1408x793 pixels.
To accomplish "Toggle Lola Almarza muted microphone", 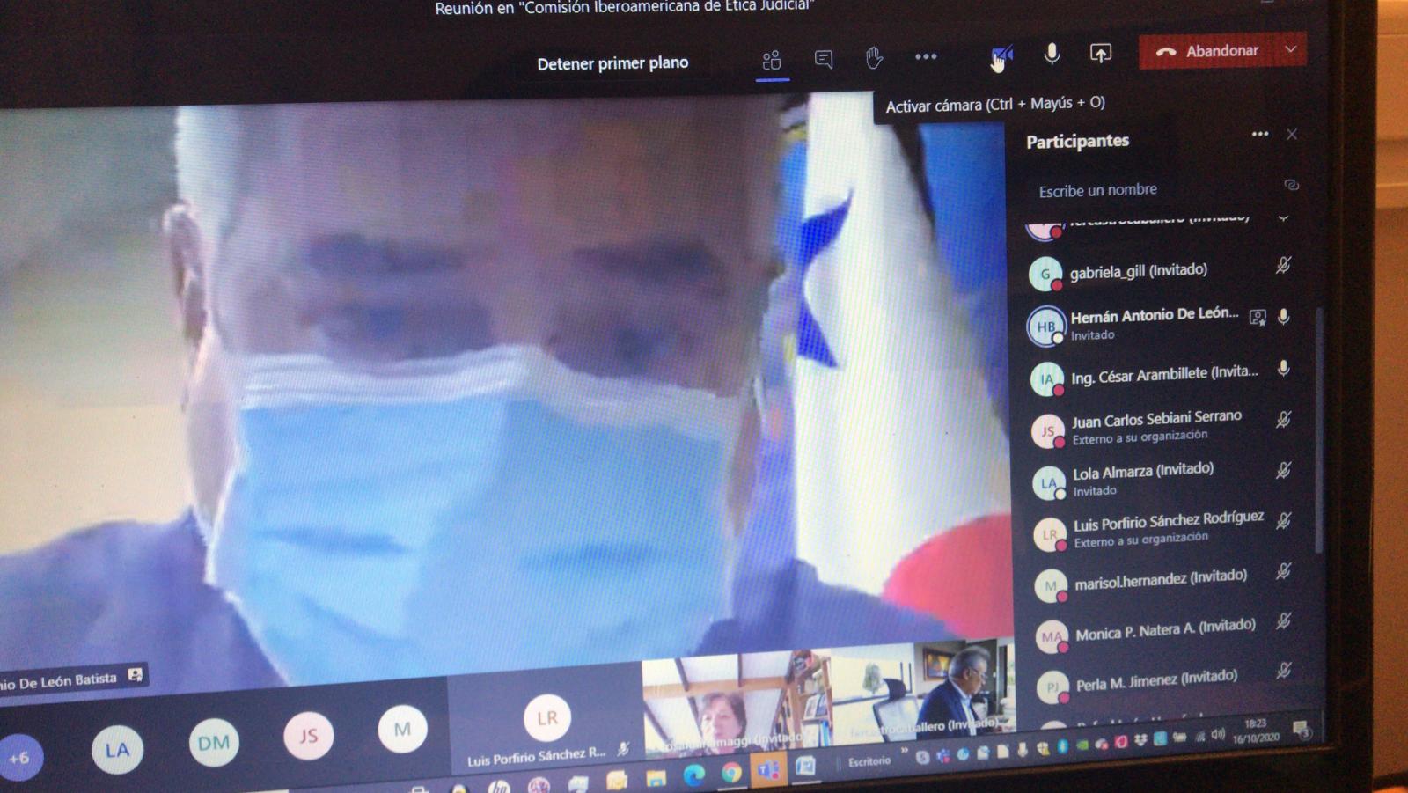I will coord(1284,470).
